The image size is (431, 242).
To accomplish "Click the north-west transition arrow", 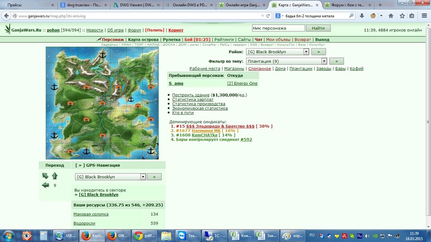I will pyautogui.click(x=45, y=176).
